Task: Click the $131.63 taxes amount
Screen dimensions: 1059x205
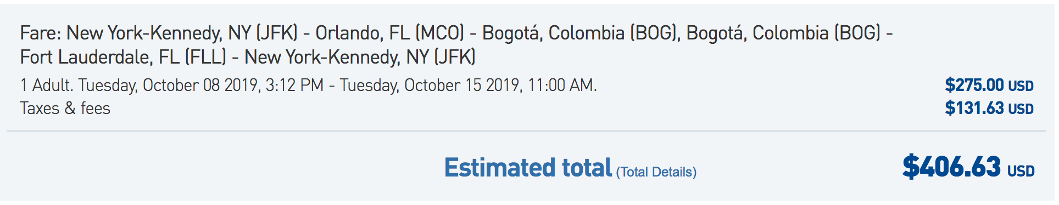Action: 974,108
